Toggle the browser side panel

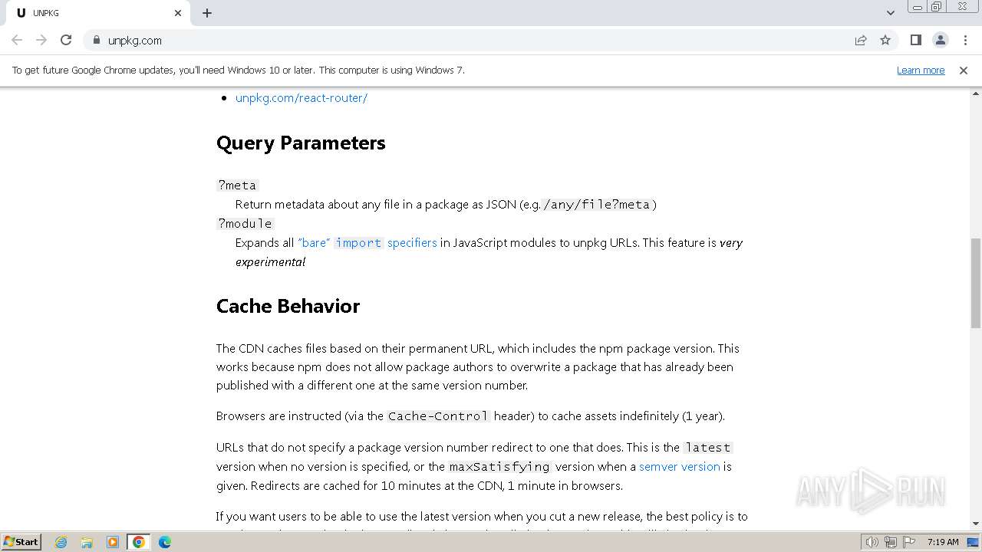coord(915,40)
